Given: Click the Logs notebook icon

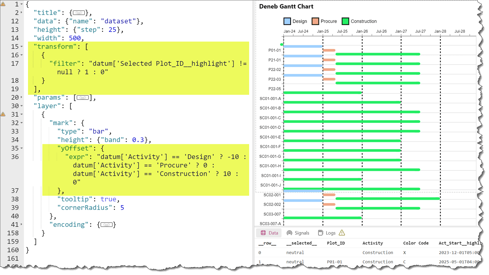Looking at the screenshot, I should [x=321, y=233].
